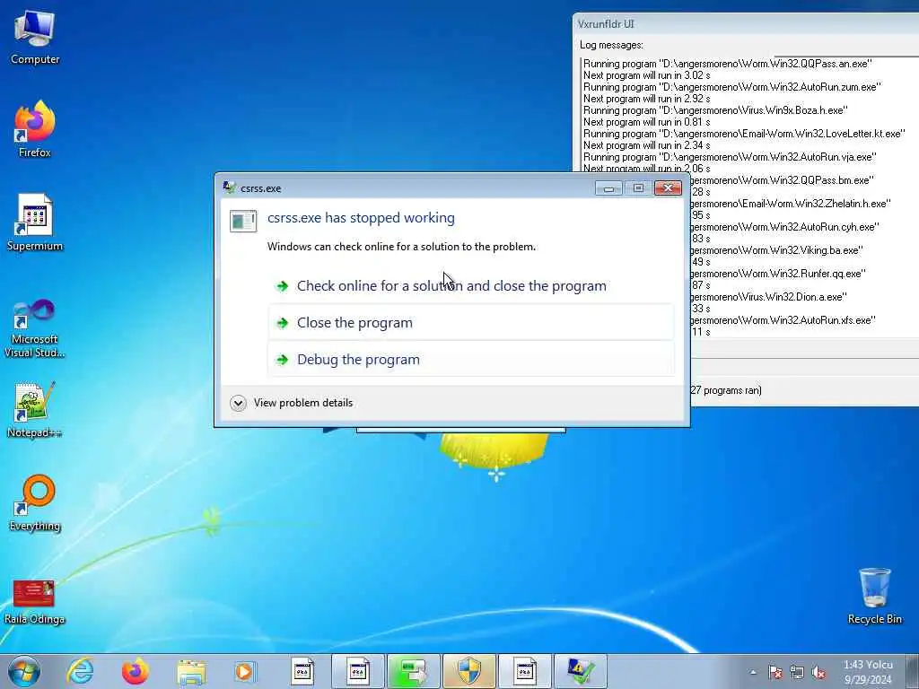Screen dimensions: 919x689
Task: Switch to the green arrow taskbar program
Action: pos(413,671)
